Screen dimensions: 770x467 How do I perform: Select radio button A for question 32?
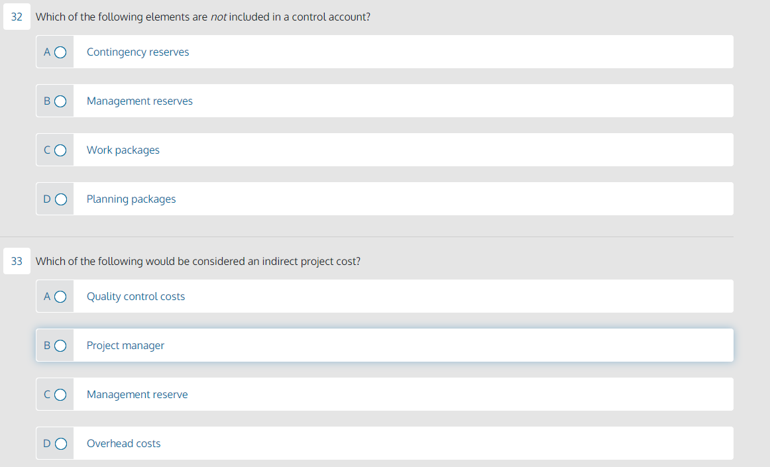coord(60,52)
